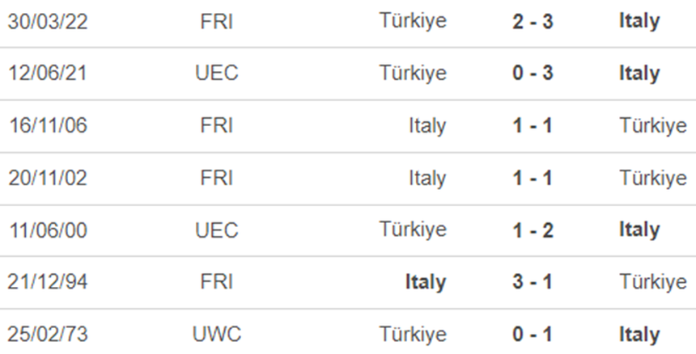696x354 pixels.
Task: Open the 0 - 3 match result
Action: coord(533,74)
